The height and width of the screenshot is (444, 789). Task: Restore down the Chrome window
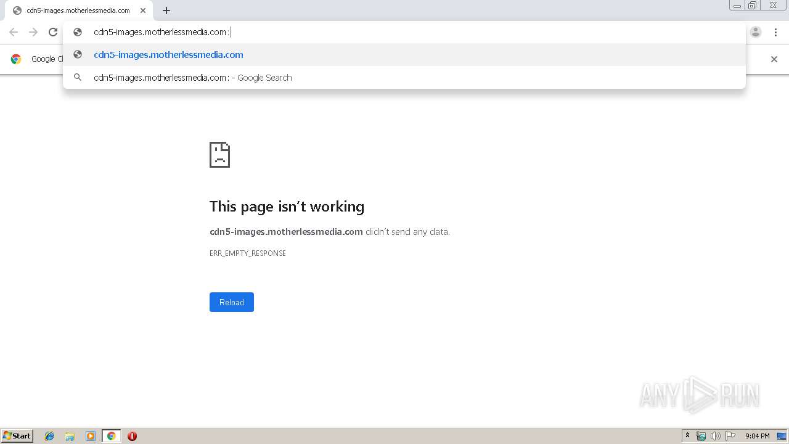753,6
